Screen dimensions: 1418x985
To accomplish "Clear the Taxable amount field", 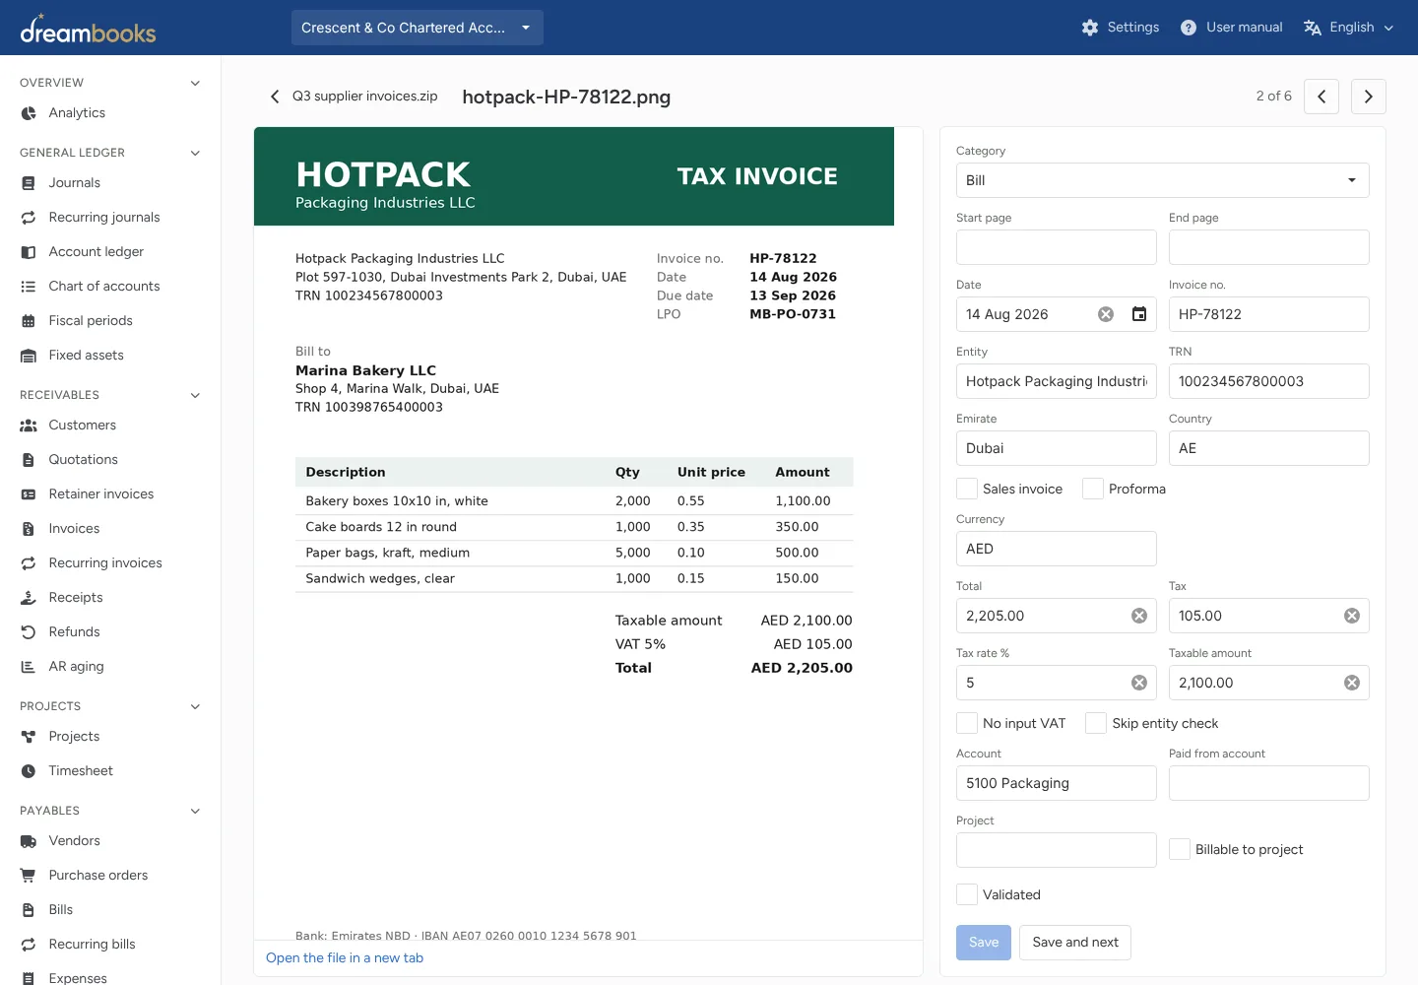I will 1352,683.
